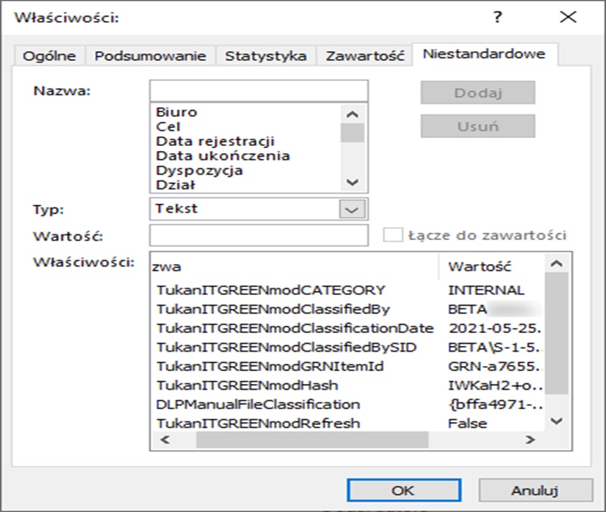
Task: Select the TukanITGREENmodCATEGORY property row
Action: [271, 291]
